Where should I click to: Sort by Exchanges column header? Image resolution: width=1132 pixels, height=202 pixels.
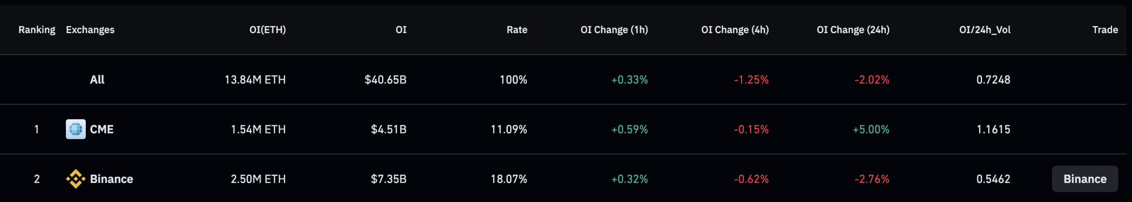pos(90,30)
